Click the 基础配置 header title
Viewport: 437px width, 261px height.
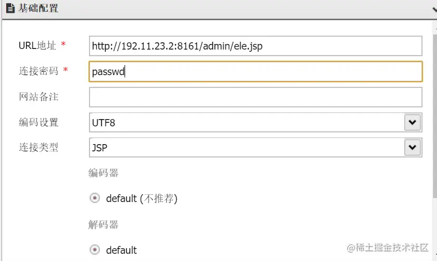pyautogui.click(x=38, y=9)
